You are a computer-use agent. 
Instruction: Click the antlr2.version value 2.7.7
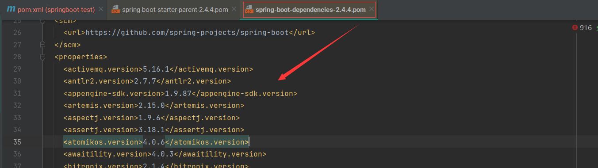click(x=145, y=81)
